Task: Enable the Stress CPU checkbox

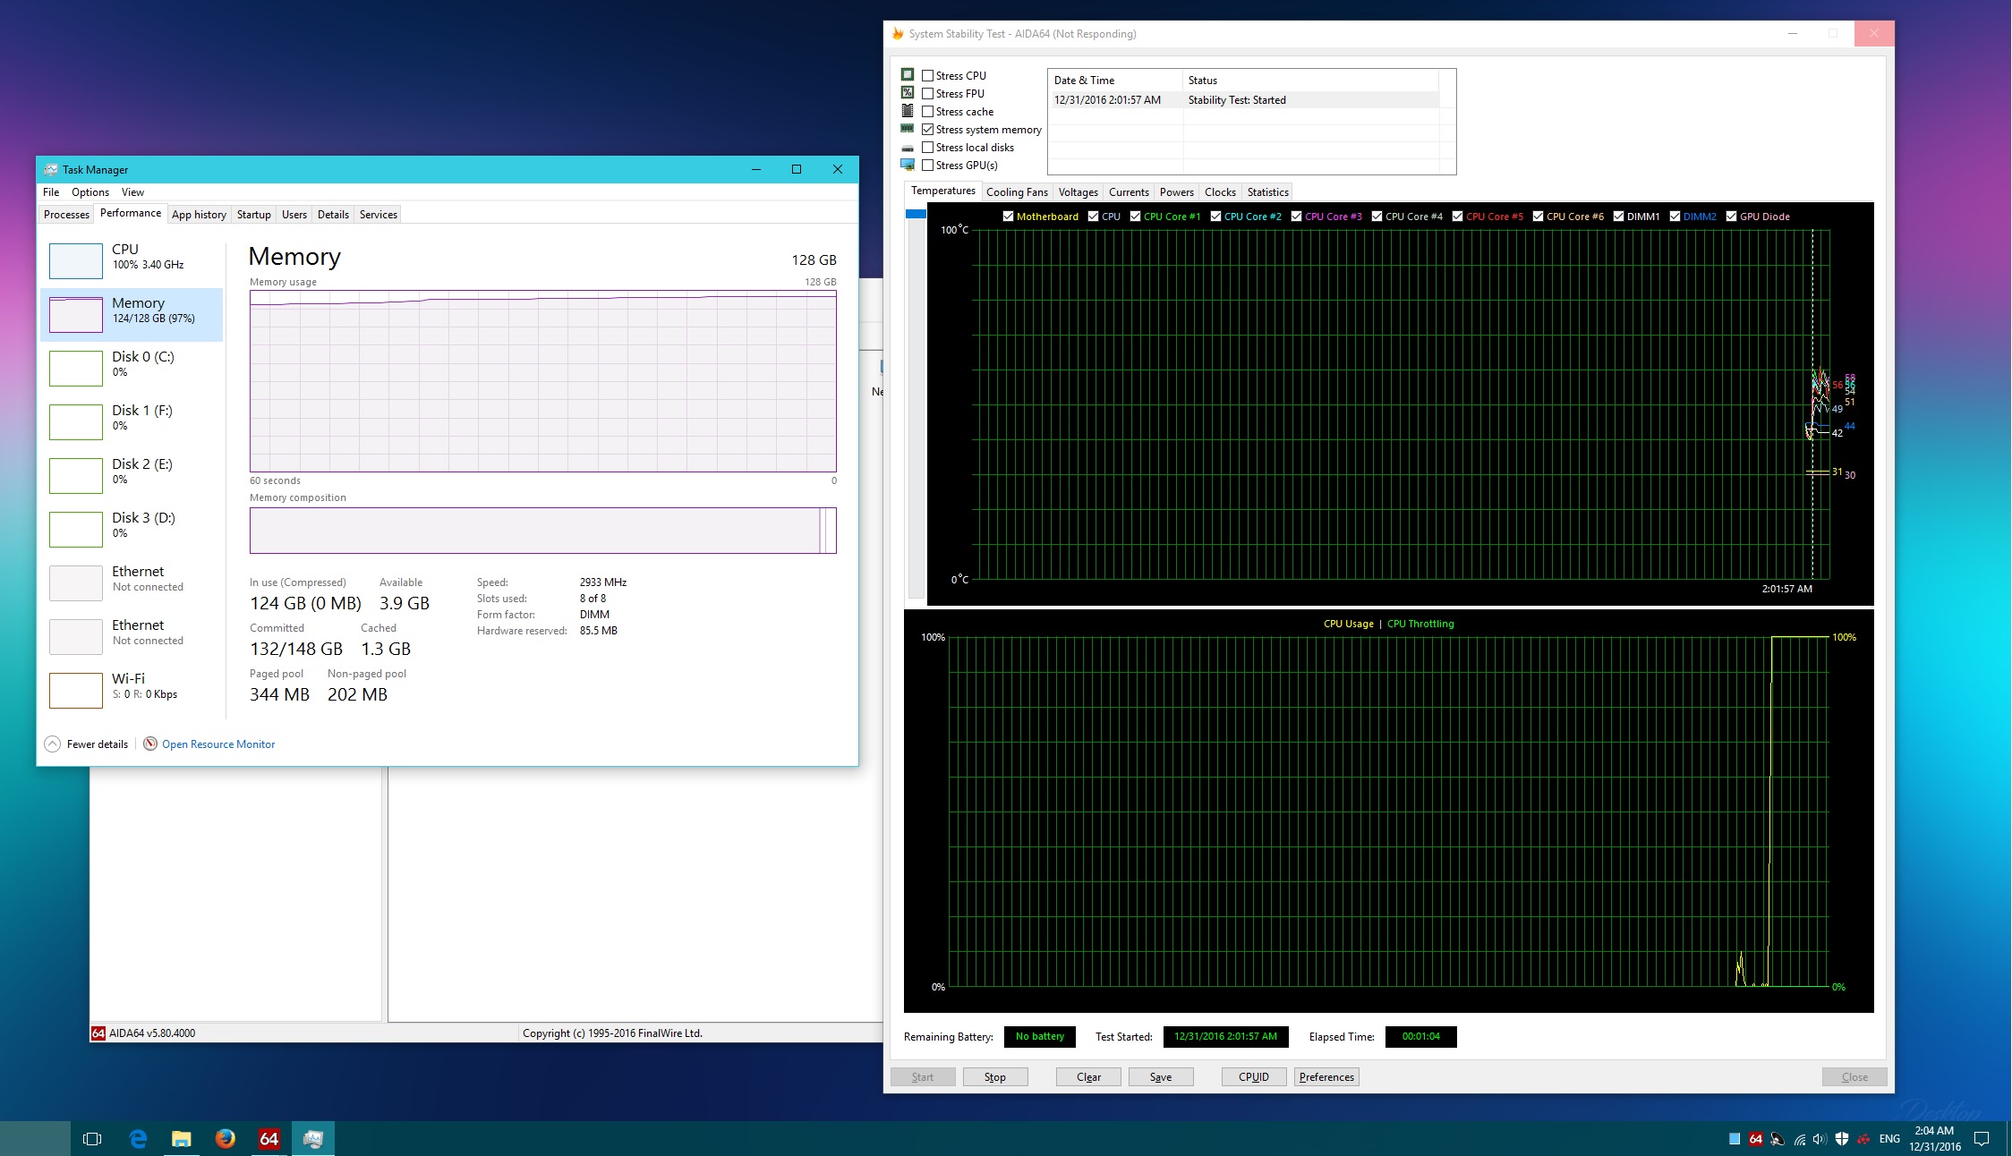Action: pos(928,76)
